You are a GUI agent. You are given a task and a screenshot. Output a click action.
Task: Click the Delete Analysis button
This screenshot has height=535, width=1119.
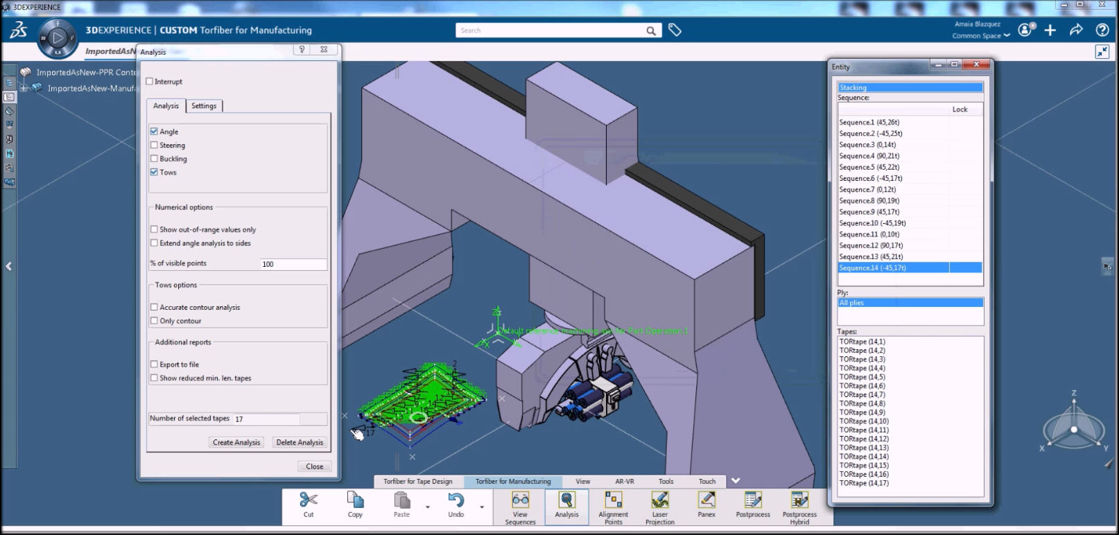300,442
